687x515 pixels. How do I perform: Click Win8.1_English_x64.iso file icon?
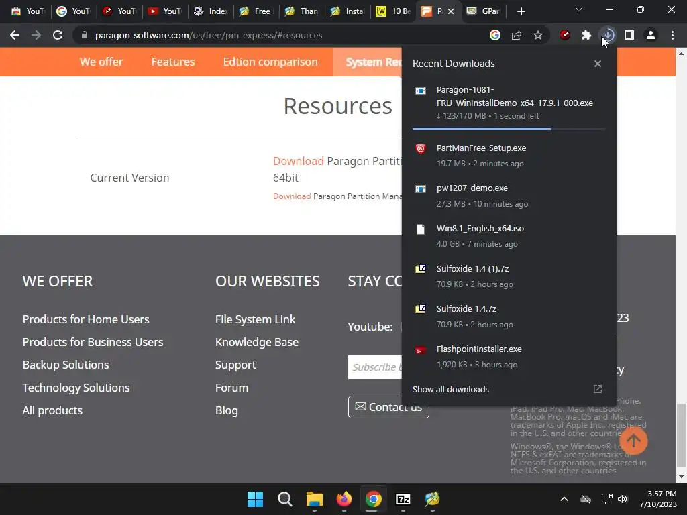tap(421, 229)
